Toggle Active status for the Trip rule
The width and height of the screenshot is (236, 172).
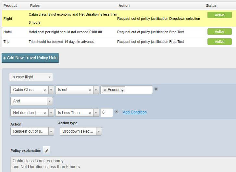pos(219,42)
